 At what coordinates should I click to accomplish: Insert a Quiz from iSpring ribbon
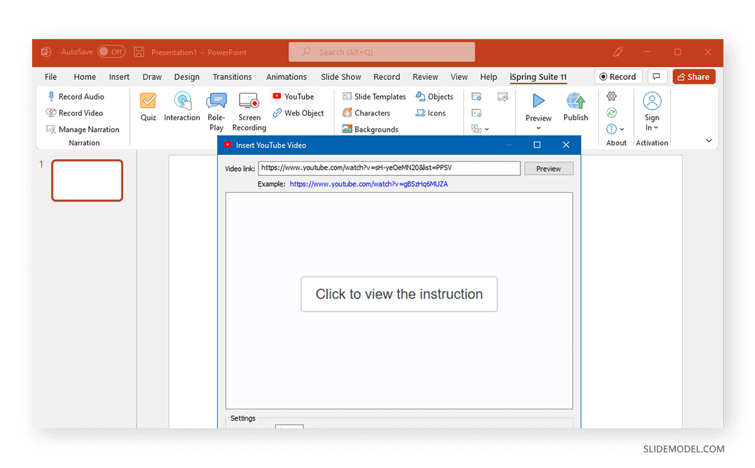(148, 106)
